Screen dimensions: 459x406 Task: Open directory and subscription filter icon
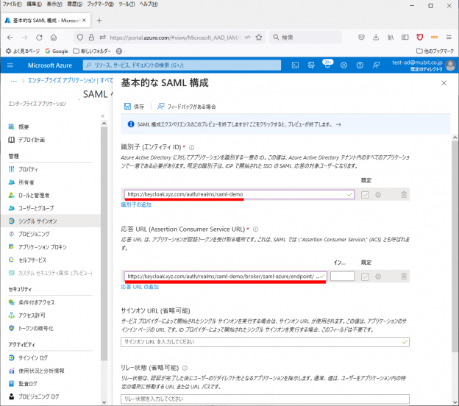point(311,65)
